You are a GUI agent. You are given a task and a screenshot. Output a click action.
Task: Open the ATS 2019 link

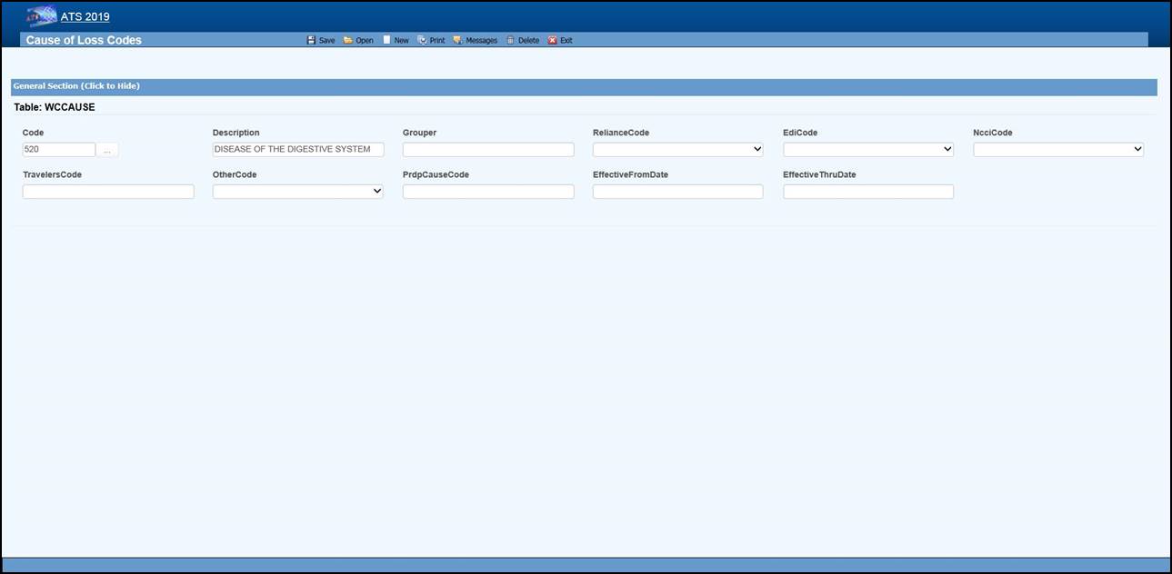click(85, 16)
